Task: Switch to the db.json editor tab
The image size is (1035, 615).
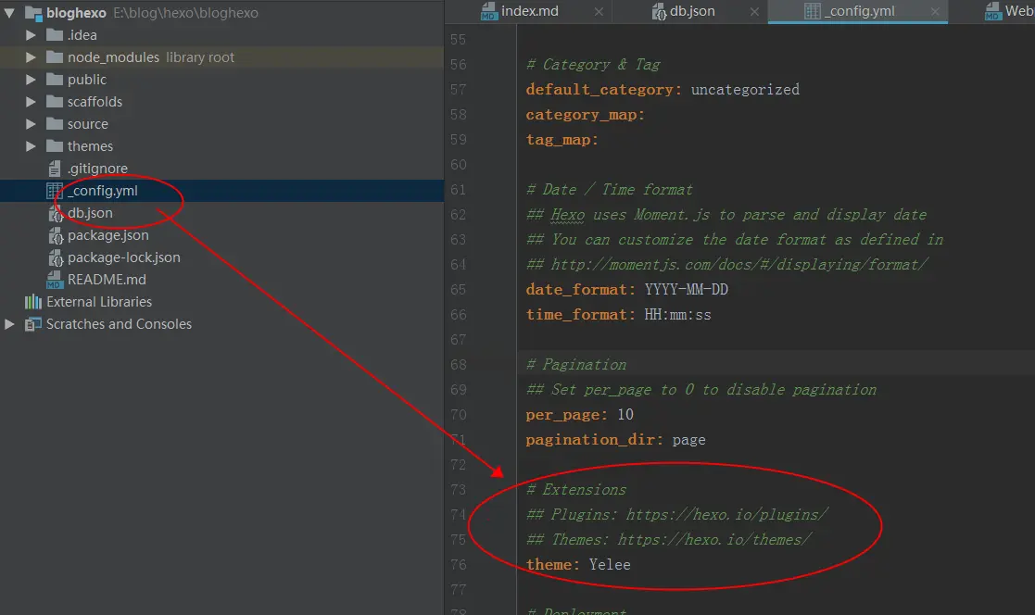Action: [692, 11]
